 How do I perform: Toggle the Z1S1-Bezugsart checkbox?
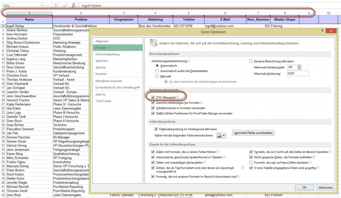coord(153,98)
